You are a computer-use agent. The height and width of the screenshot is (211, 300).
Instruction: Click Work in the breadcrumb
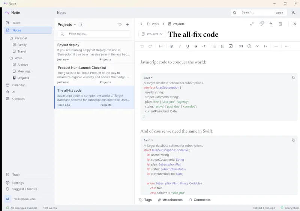point(153,24)
